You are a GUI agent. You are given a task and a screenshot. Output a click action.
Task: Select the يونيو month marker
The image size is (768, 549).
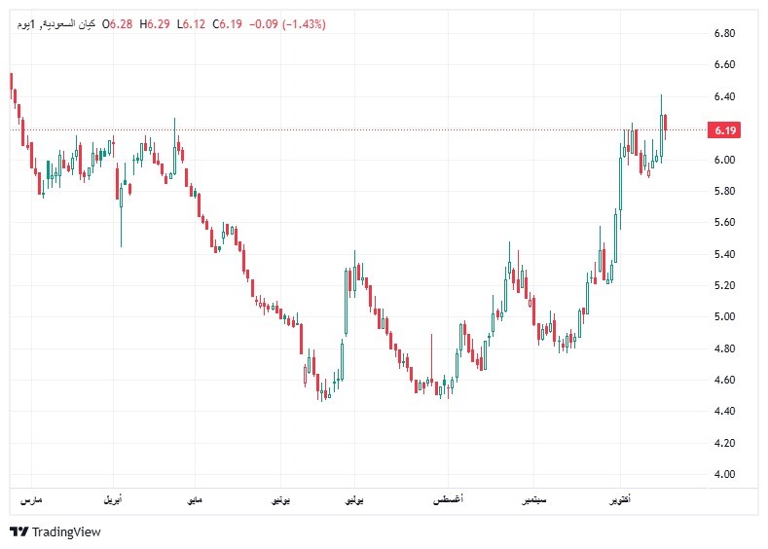pos(280,499)
